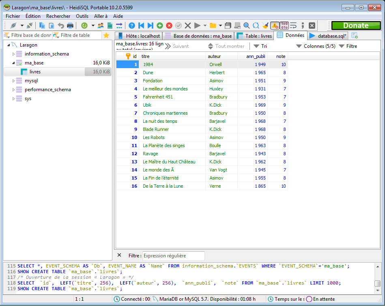
Task: Switch to Table : livres tab
Action: pyautogui.click(x=254, y=36)
